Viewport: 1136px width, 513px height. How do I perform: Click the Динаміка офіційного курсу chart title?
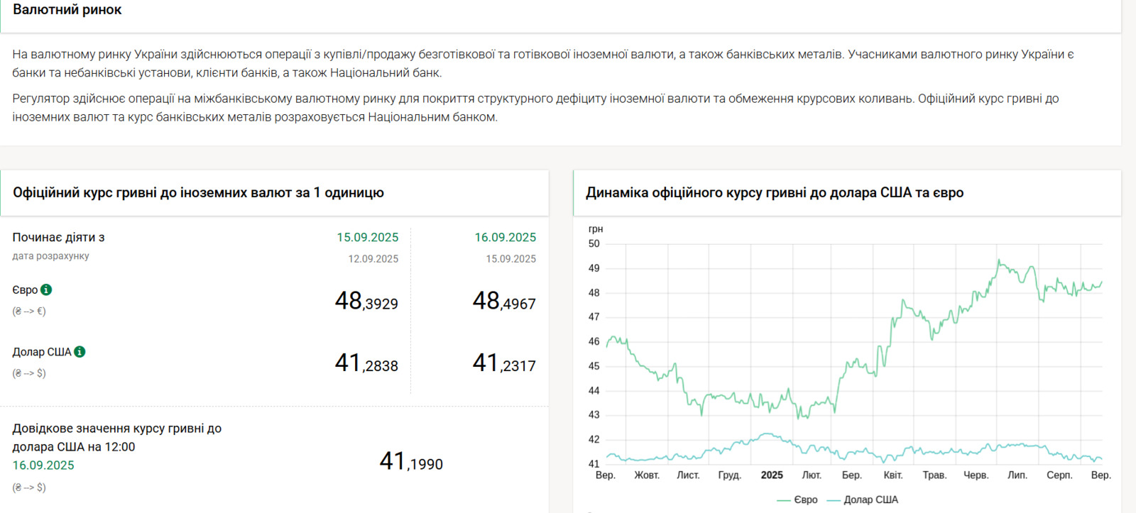[x=774, y=192]
